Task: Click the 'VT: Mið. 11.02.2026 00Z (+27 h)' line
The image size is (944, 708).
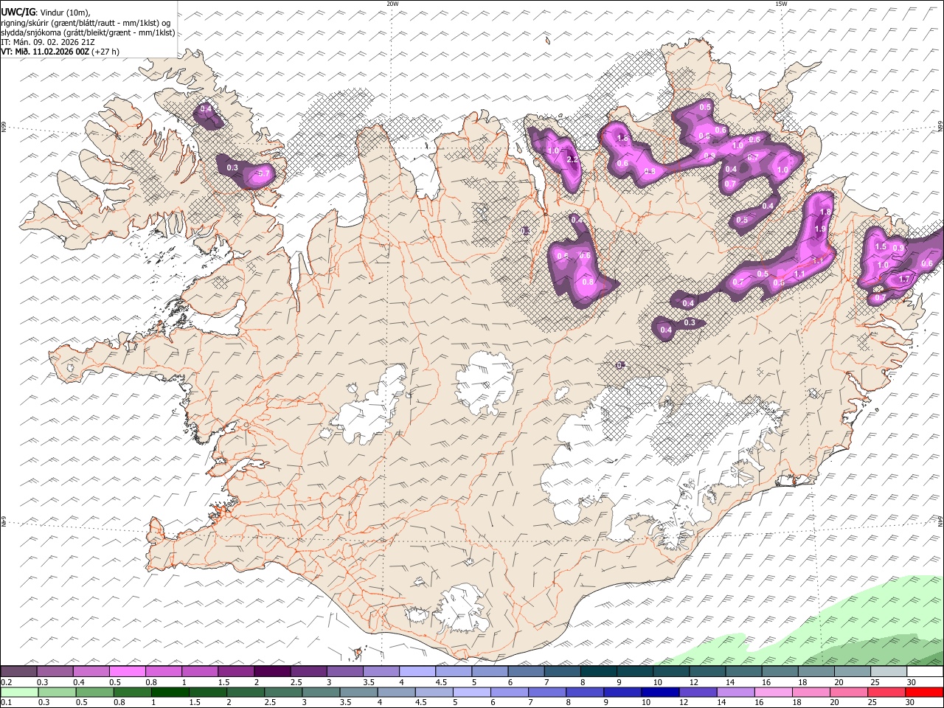Action: click(60, 52)
